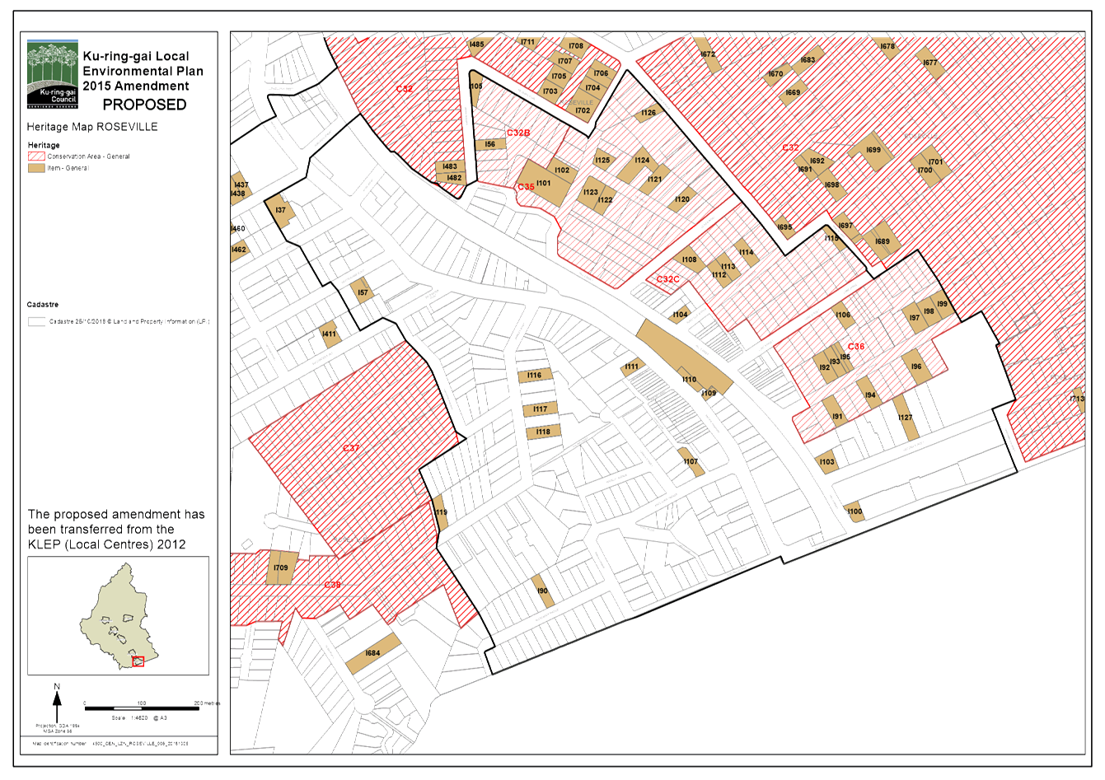This screenshot has height=780, width=1105.
Task: Click heritage item I711
Action: pos(527,43)
